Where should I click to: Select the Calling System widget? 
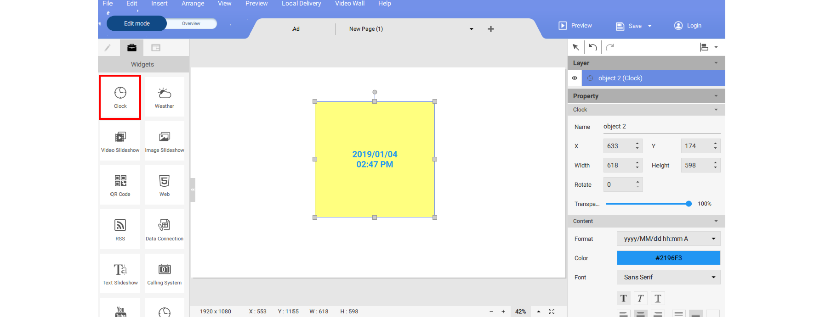pos(164,274)
